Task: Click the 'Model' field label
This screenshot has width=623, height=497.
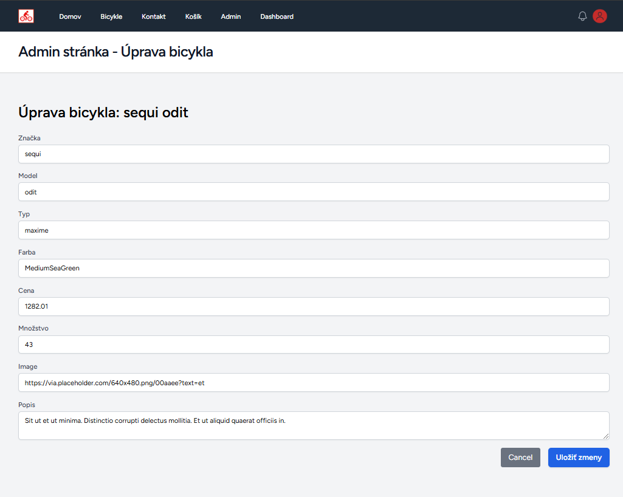Action: pos(28,176)
